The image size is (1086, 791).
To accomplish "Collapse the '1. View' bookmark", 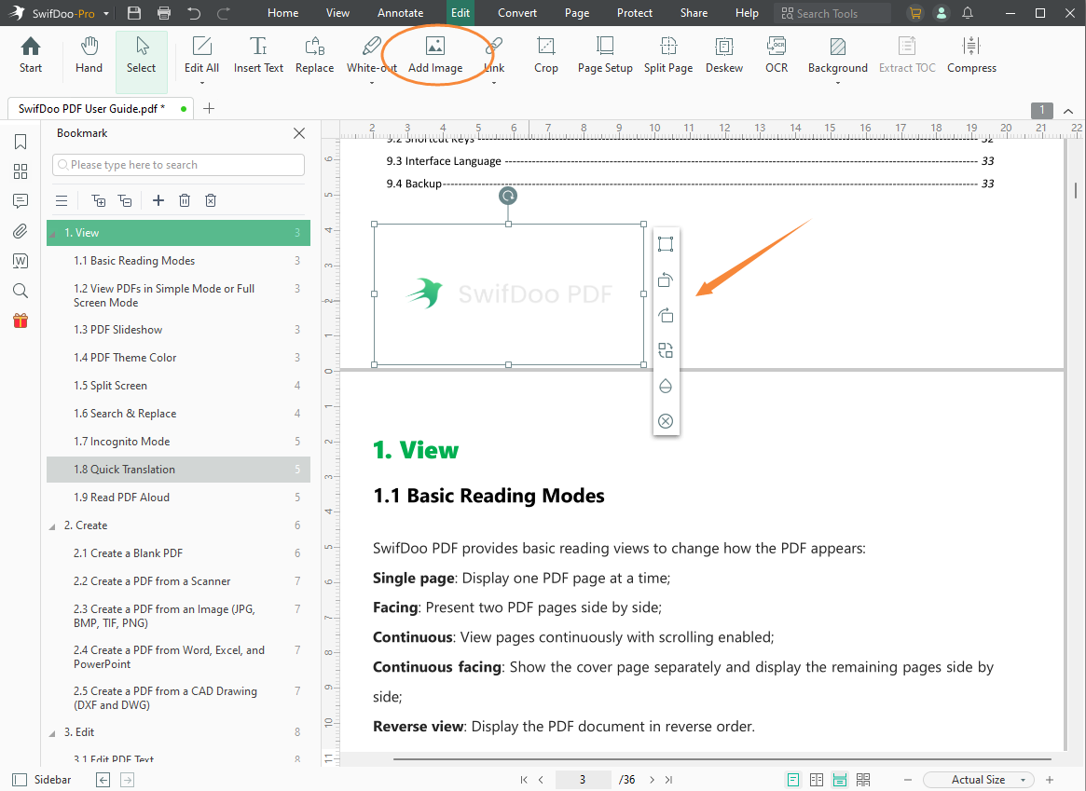I will [x=52, y=234].
